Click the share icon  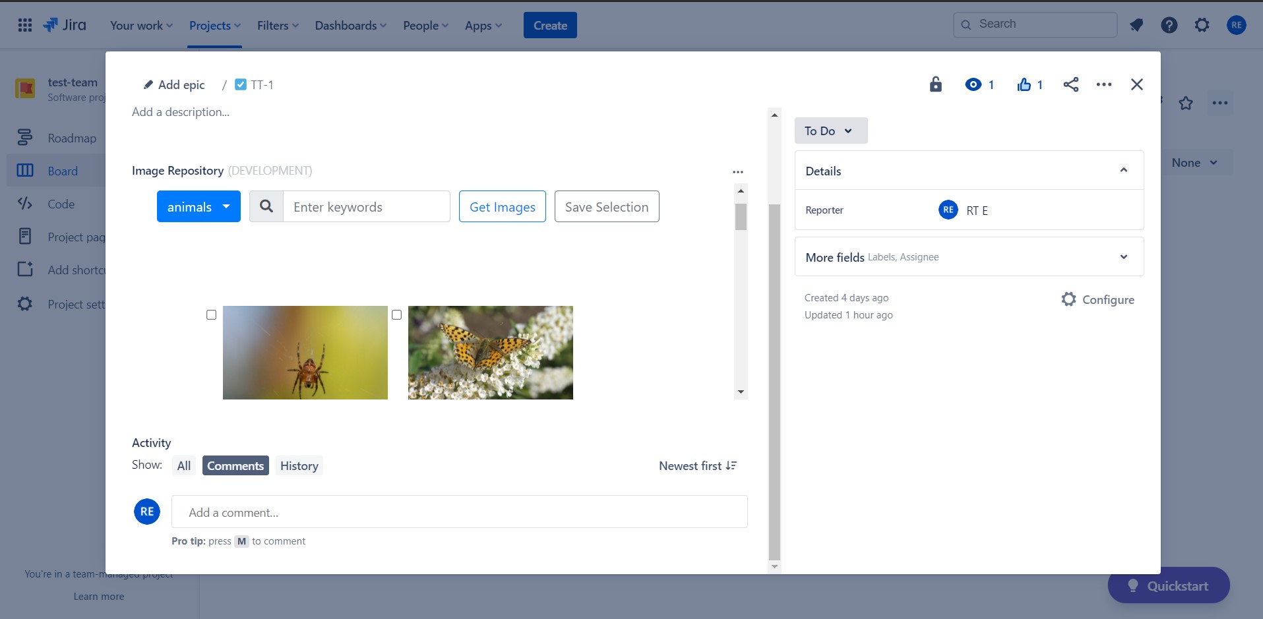coord(1071,84)
